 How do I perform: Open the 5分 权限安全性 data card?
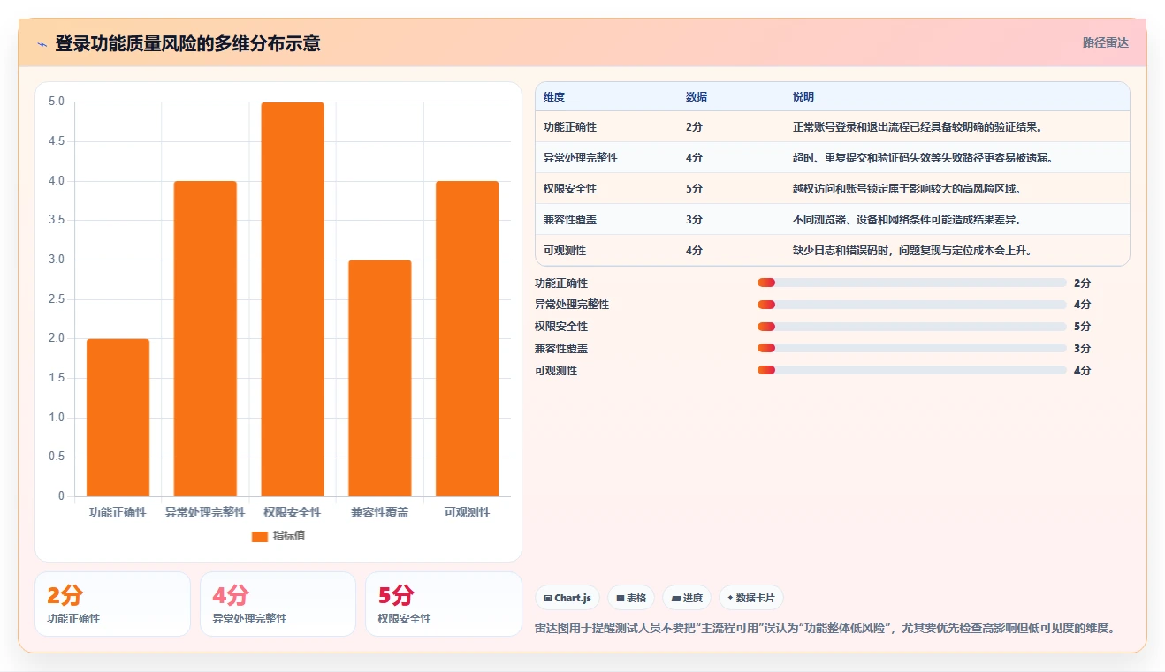(444, 604)
